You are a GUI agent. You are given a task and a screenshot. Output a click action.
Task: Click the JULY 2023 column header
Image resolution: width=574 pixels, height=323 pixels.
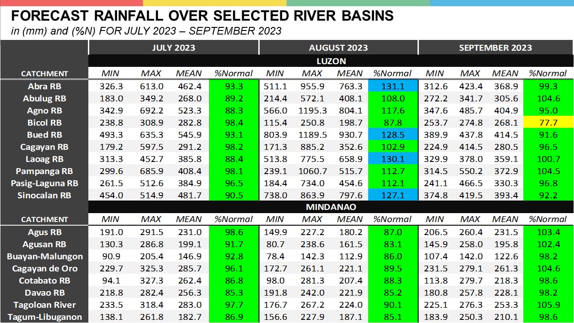[x=174, y=48]
